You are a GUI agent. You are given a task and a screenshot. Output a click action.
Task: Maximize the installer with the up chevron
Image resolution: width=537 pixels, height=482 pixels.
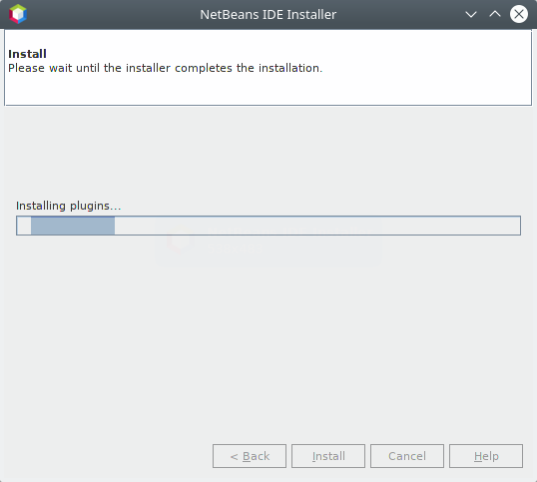pos(495,14)
